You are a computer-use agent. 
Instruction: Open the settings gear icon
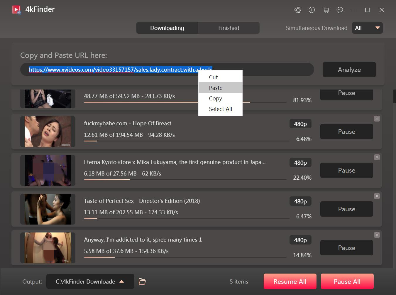[x=297, y=10]
